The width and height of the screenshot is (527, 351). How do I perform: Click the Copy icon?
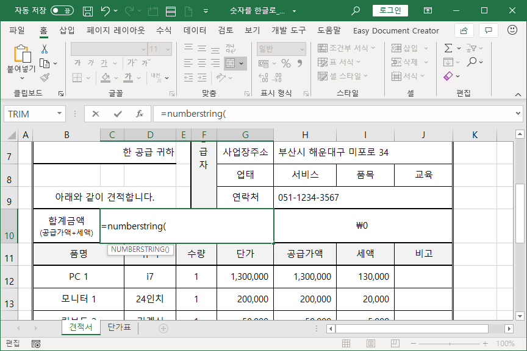[x=45, y=63]
